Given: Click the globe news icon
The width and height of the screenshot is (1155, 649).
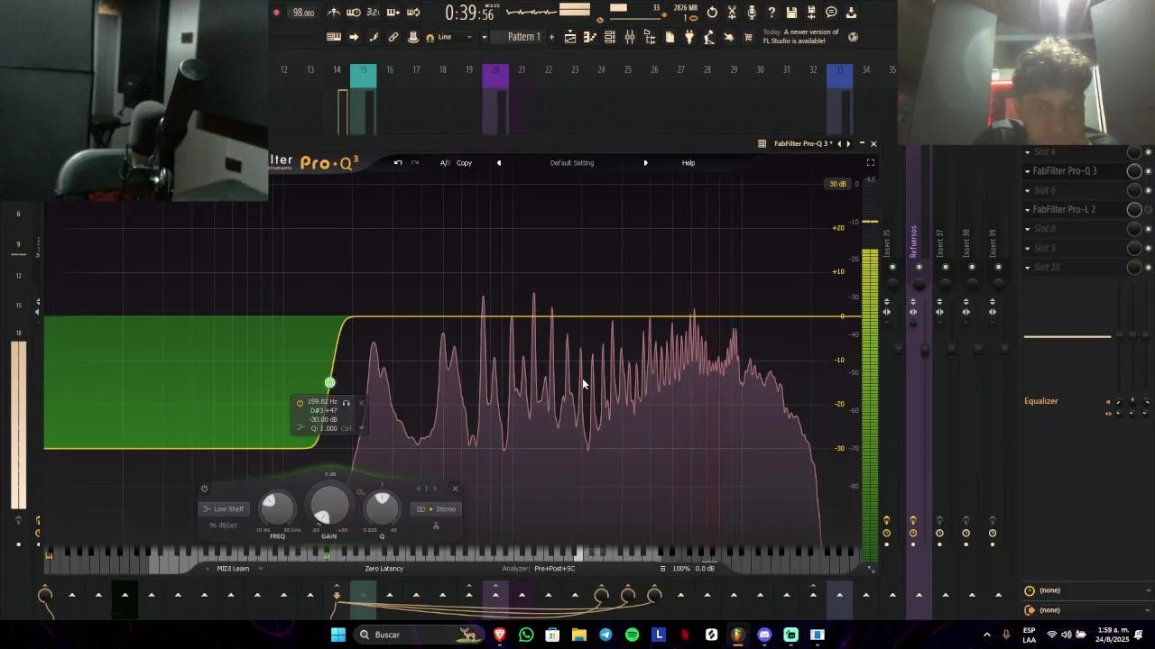Looking at the screenshot, I should (854, 37).
